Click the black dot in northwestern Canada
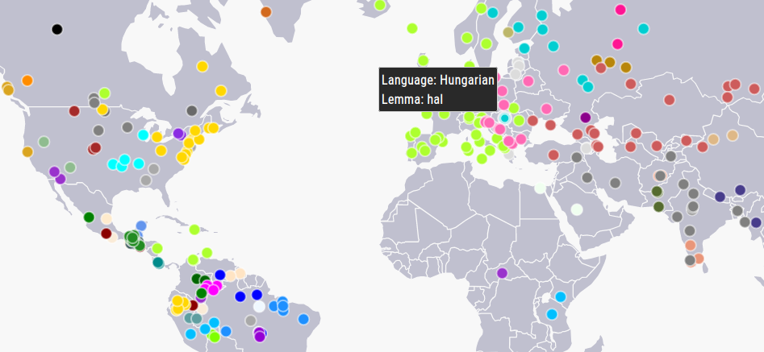 point(57,29)
